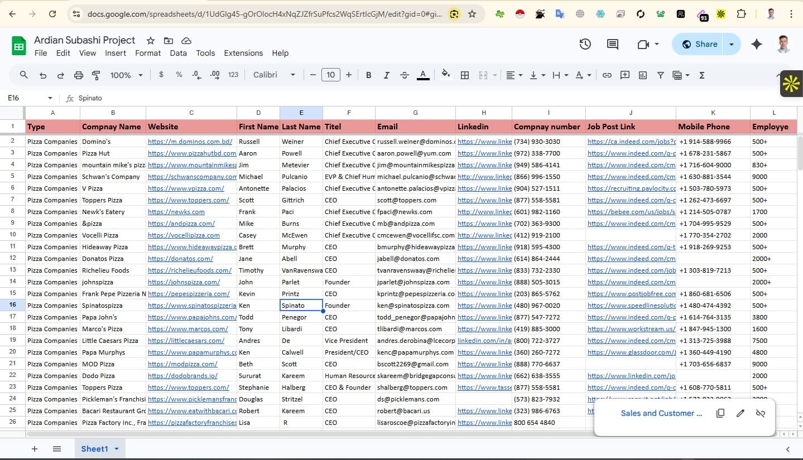Open the Gemini sparkle icon

pyautogui.click(x=757, y=44)
